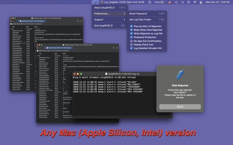This screenshot has width=233, height=145.
Task: Select DADeviceVendor row in 12|02|12.plist window
Action: pos(77,74)
